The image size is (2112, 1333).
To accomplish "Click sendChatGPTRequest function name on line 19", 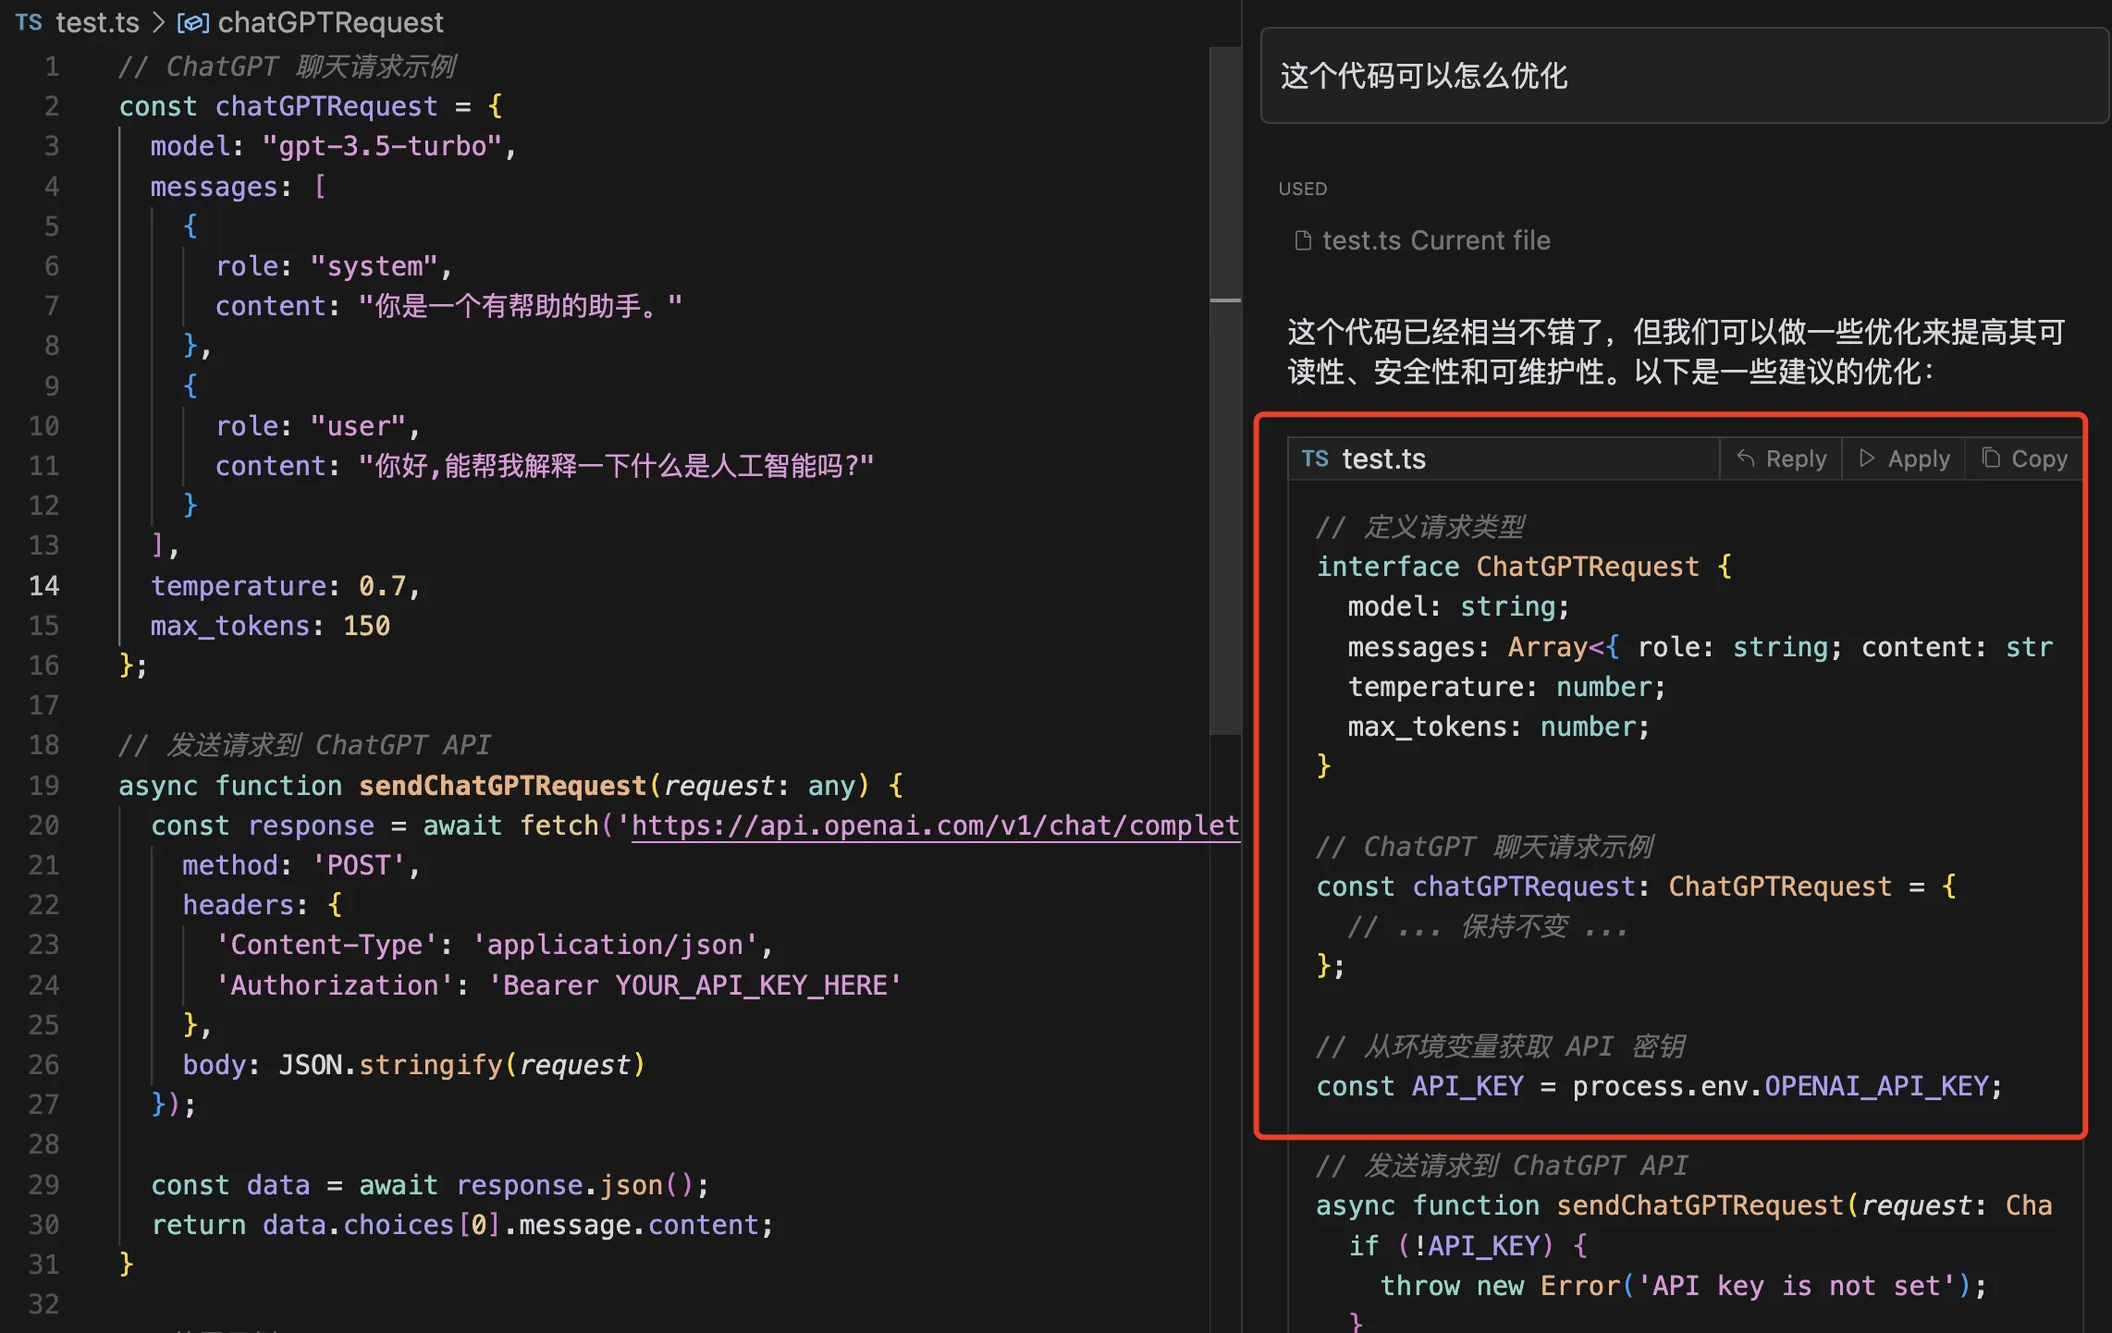I will (502, 786).
